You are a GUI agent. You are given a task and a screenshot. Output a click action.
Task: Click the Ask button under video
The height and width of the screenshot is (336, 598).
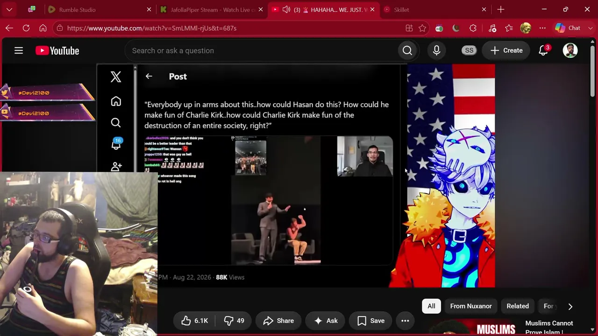coord(326,321)
